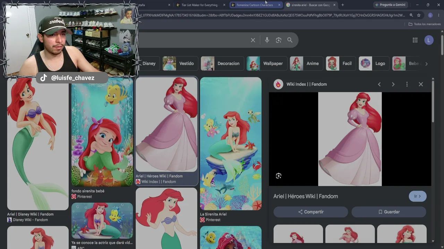Choose the Bebe filter chip
444x249 pixels.
click(x=406, y=64)
